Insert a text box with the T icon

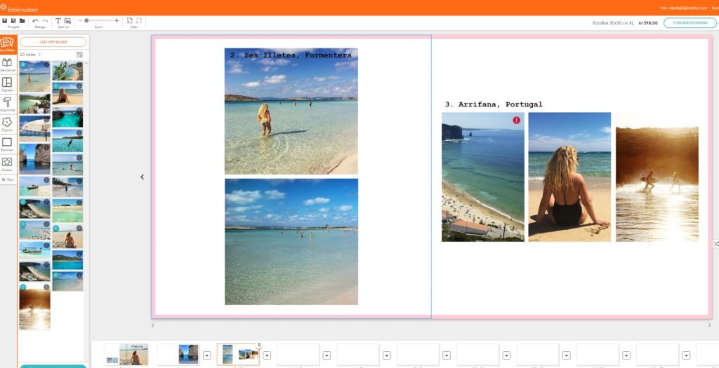click(58, 21)
